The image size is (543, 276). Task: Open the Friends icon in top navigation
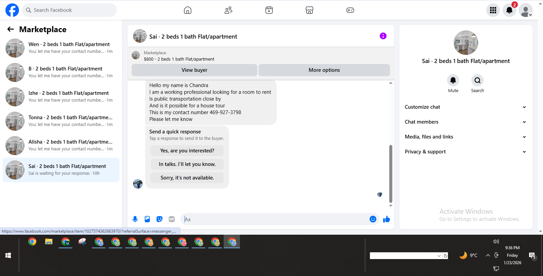[x=228, y=10]
